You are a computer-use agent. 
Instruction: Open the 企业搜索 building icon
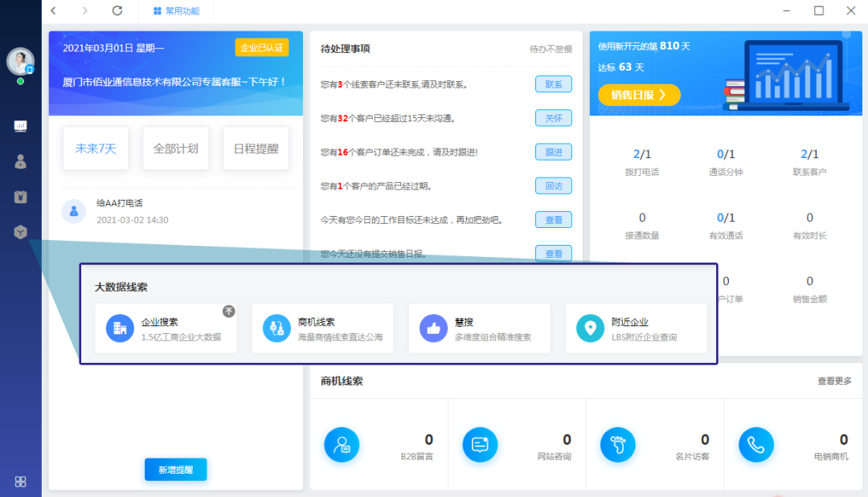pyautogui.click(x=120, y=328)
